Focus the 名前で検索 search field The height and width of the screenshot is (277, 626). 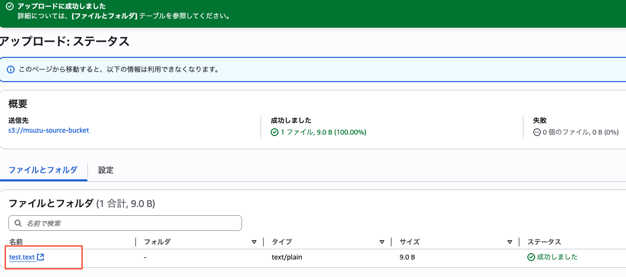click(131, 223)
